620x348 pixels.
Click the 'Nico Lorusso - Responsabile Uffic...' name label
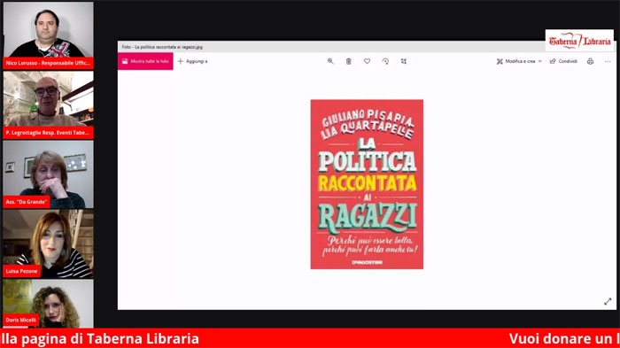(48, 63)
